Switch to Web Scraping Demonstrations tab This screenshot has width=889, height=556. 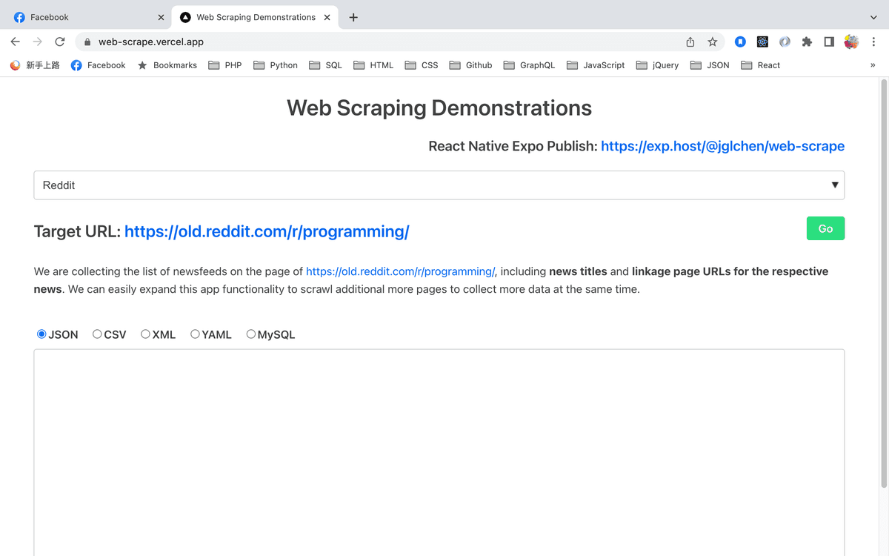pyautogui.click(x=256, y=17)
